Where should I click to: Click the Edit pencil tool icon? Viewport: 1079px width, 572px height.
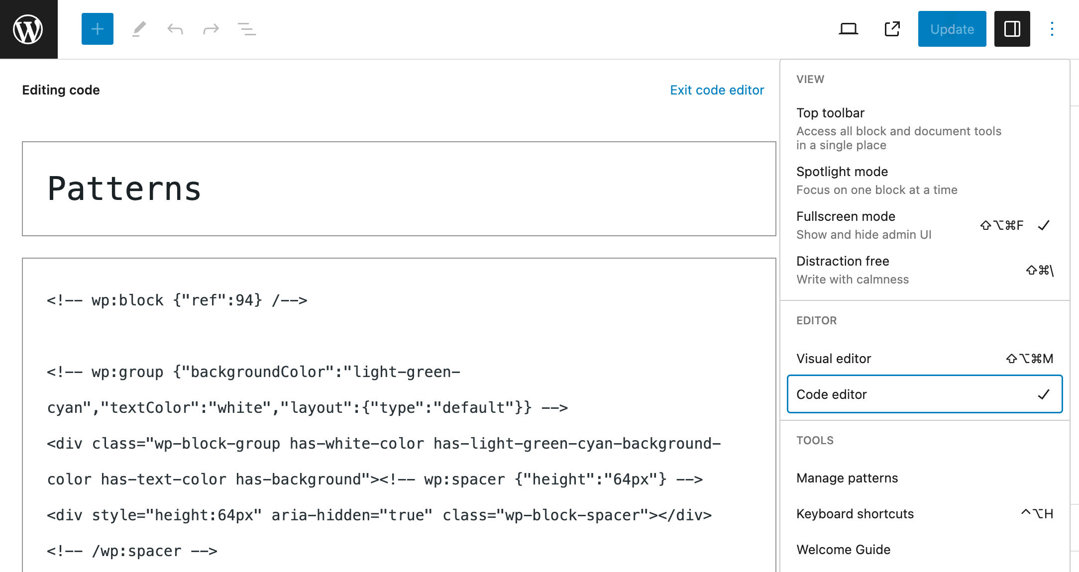point(138,28)
